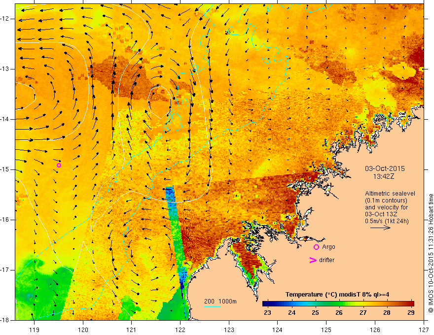The height and width of the screenshot is (335, 434).
Task: Click the cyan 200 1000m depth contour sample line
Action: click(x=212, y=306)
